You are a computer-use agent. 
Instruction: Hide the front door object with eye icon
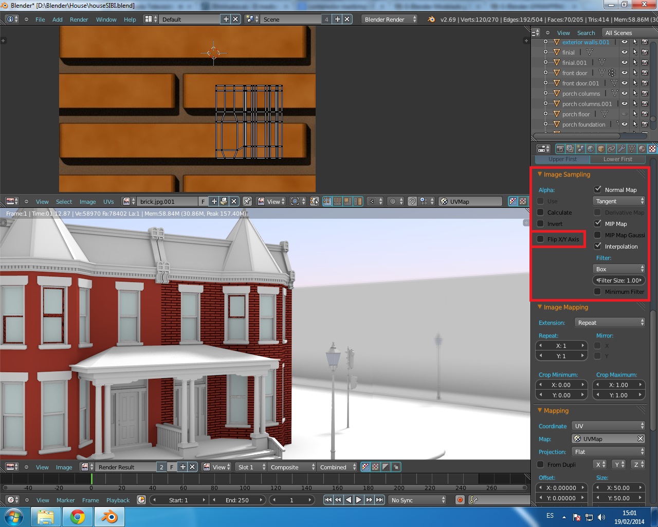pyautogui.click(x=625, y=73)
